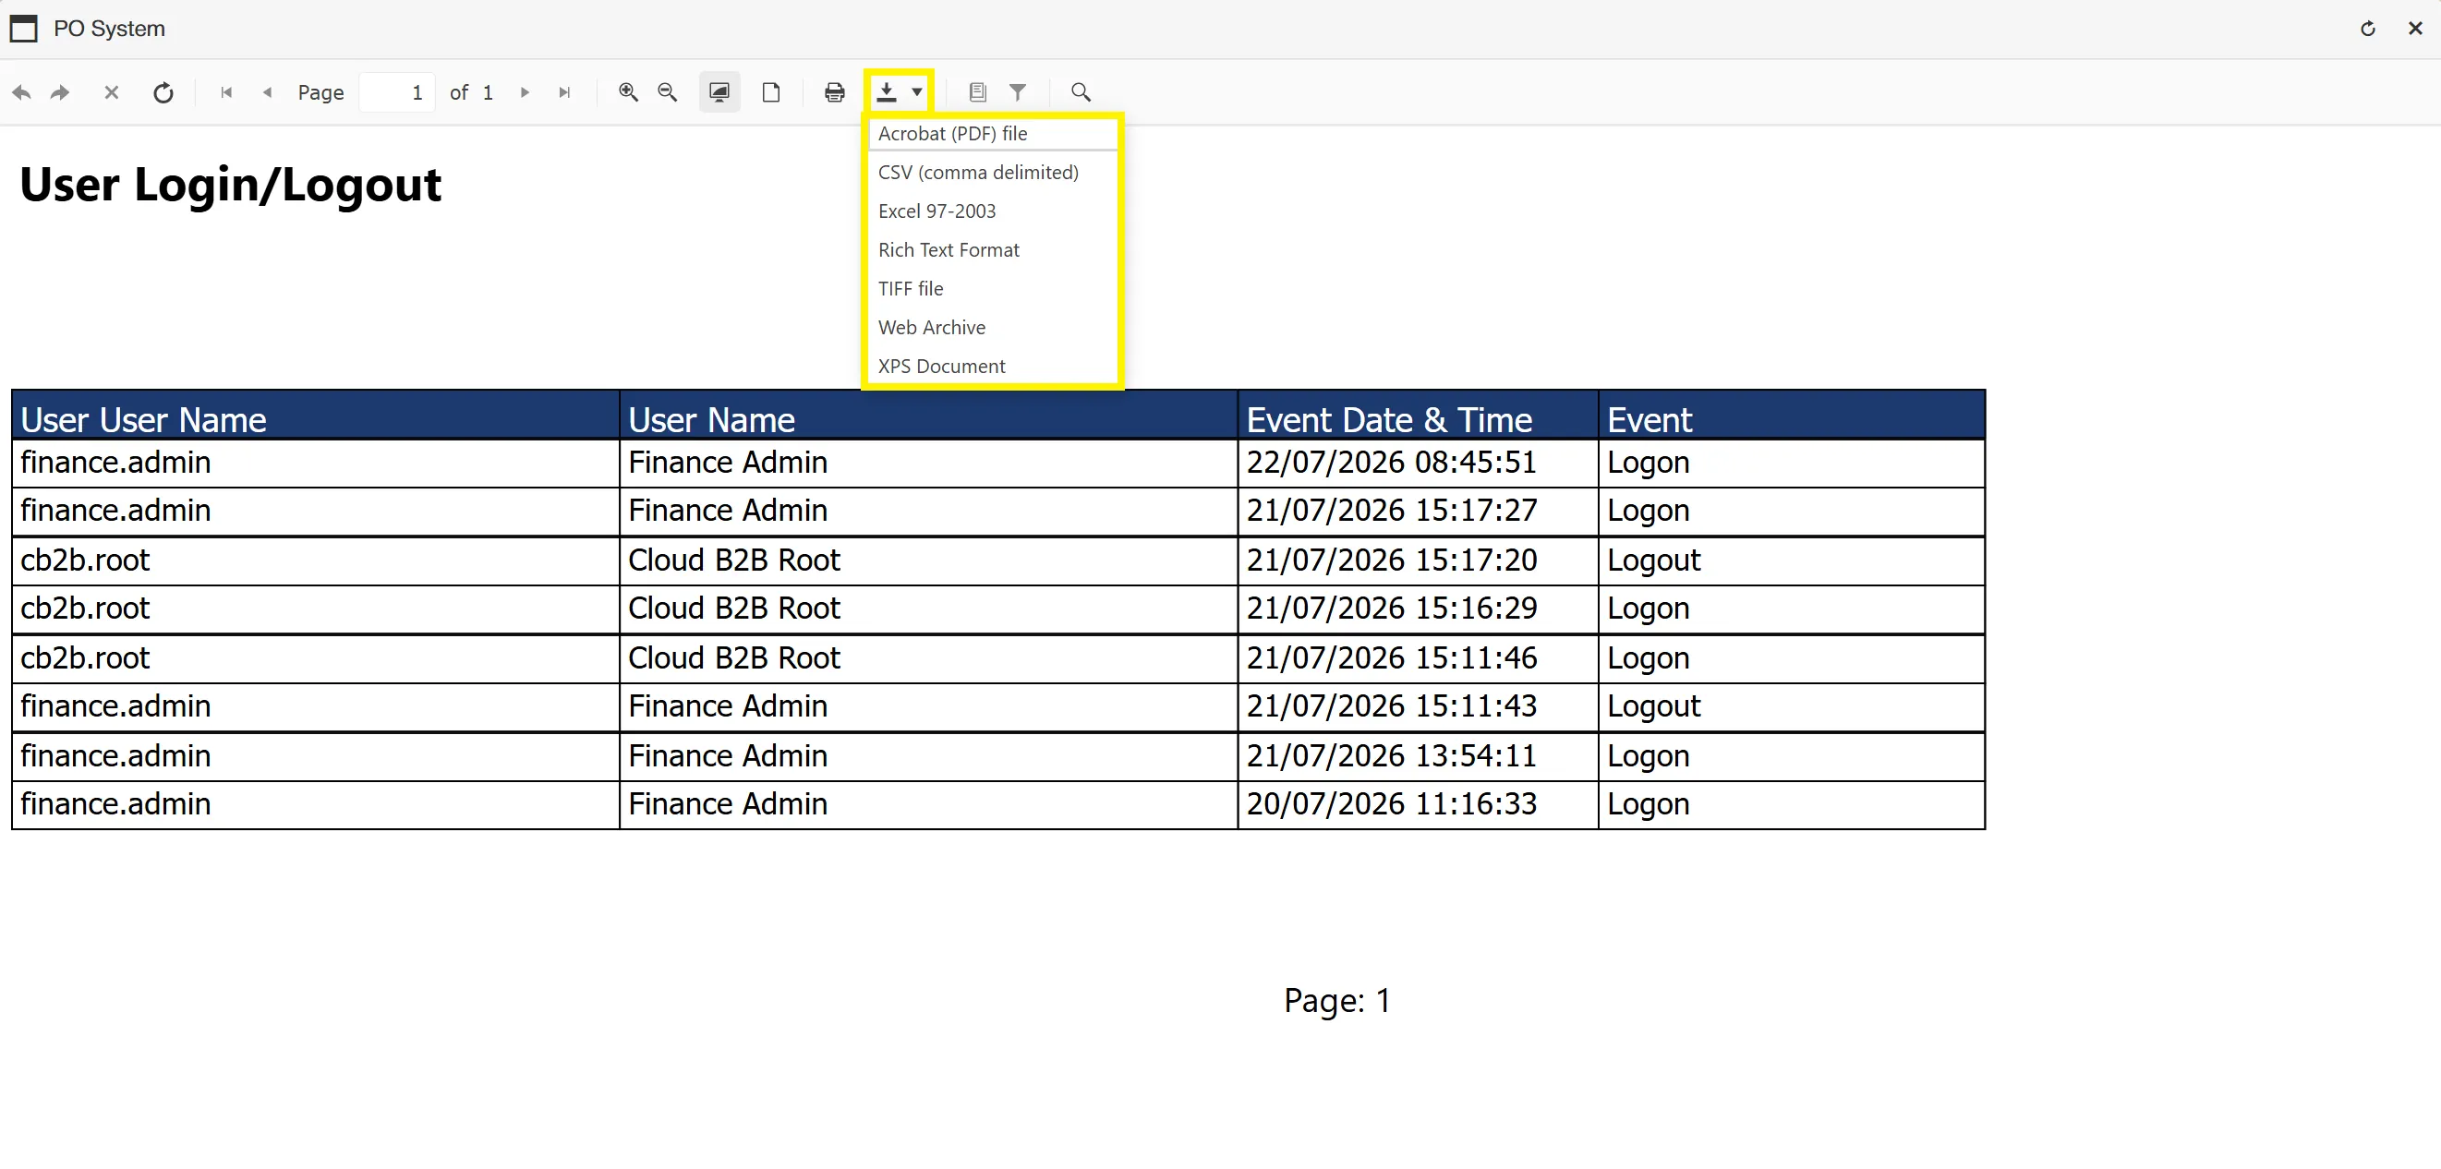The width and height of the screenshot is (2441, 1169).
Task: Click the export download icon
Action: point(886,92)
